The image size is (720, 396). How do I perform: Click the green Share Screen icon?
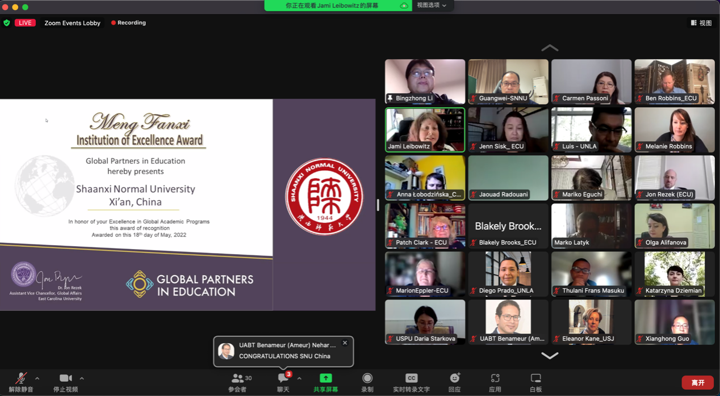[x=325, y=378]
